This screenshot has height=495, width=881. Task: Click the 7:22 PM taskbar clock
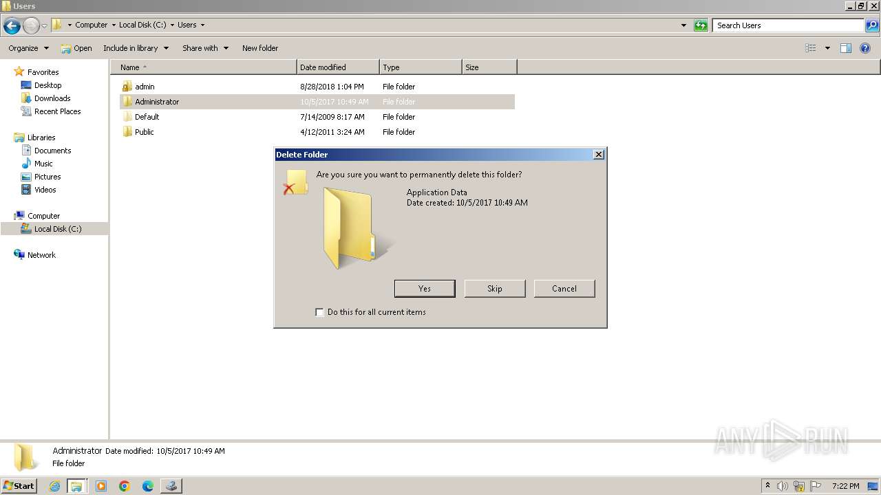[845, 486]
